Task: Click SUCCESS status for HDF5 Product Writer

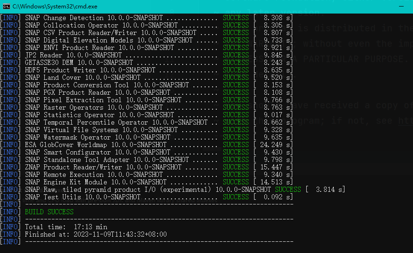Action: [236, 70]
